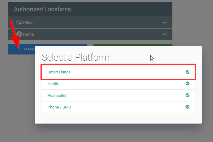213x142 pixels.
Task: Choose Hubitat from the platform list
Action: [x=118, y=84]
